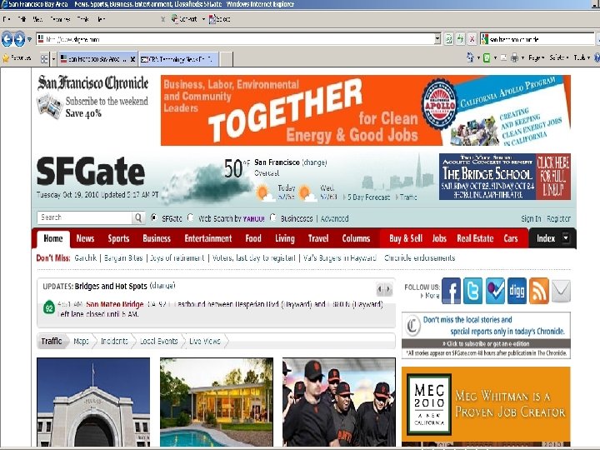Screen dimensions: 600x450
Task: Open the Sports section tab
Action: pos(118,238)
